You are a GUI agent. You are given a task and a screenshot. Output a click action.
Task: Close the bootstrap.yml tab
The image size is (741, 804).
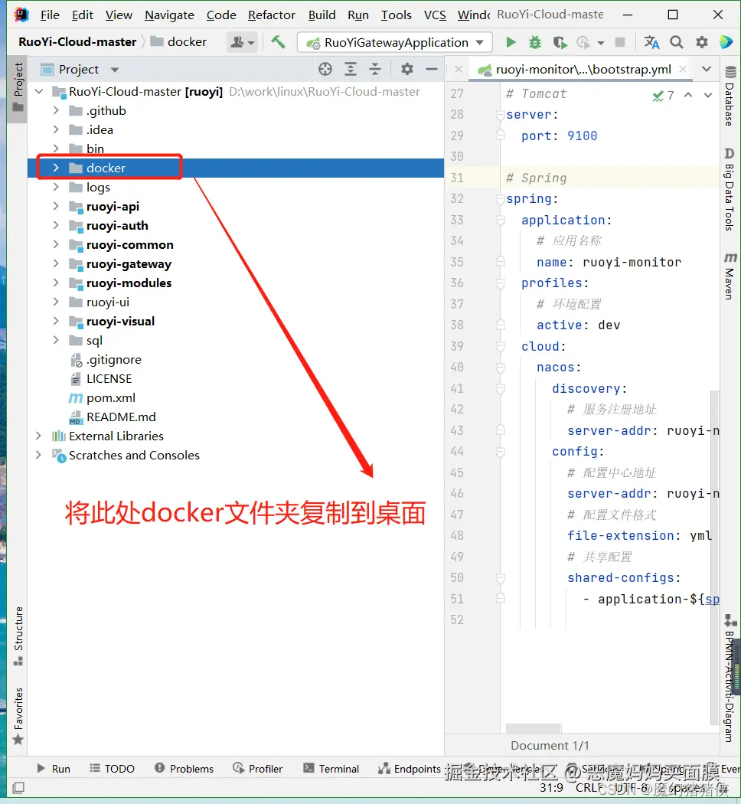(x=683, y=69)
